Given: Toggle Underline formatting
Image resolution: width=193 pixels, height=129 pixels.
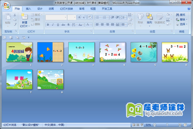Looking at the screenshot, I should (x=58, y=25).
